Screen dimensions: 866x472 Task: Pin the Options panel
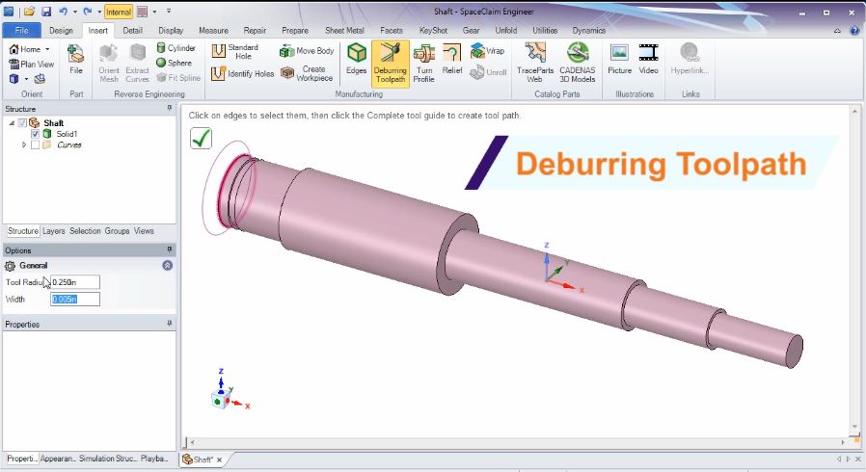[x=169, y=249]
